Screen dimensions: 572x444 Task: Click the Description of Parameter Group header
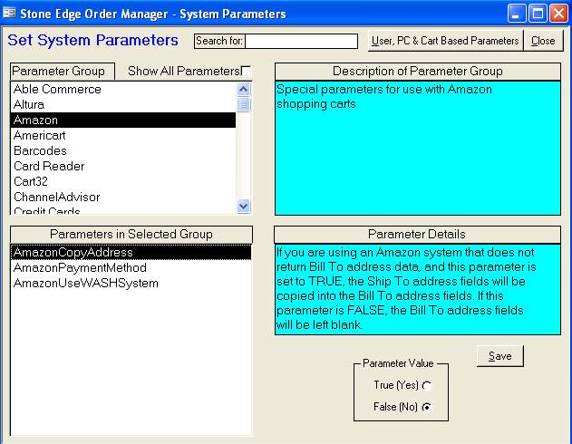point(418,71)
